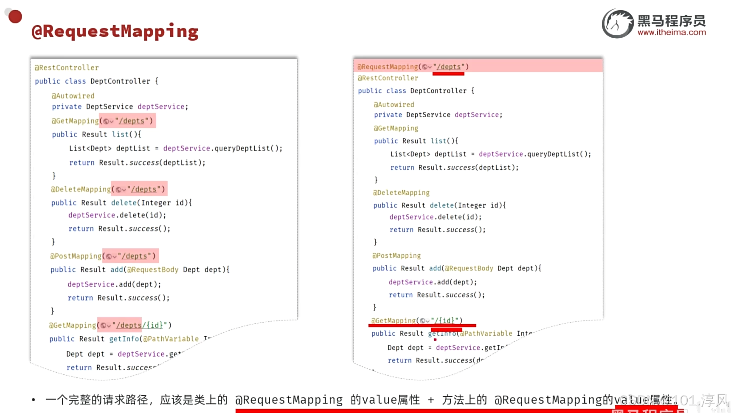Click "public Result list(){" in left snippet
This screenshot has height=413, width=731.
tap(96, 134)
